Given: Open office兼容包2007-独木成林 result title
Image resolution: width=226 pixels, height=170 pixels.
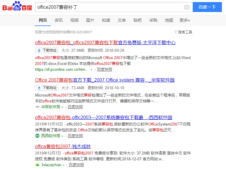Looking at the screenshot, I should pyautogui.click(x=63, y=147).
